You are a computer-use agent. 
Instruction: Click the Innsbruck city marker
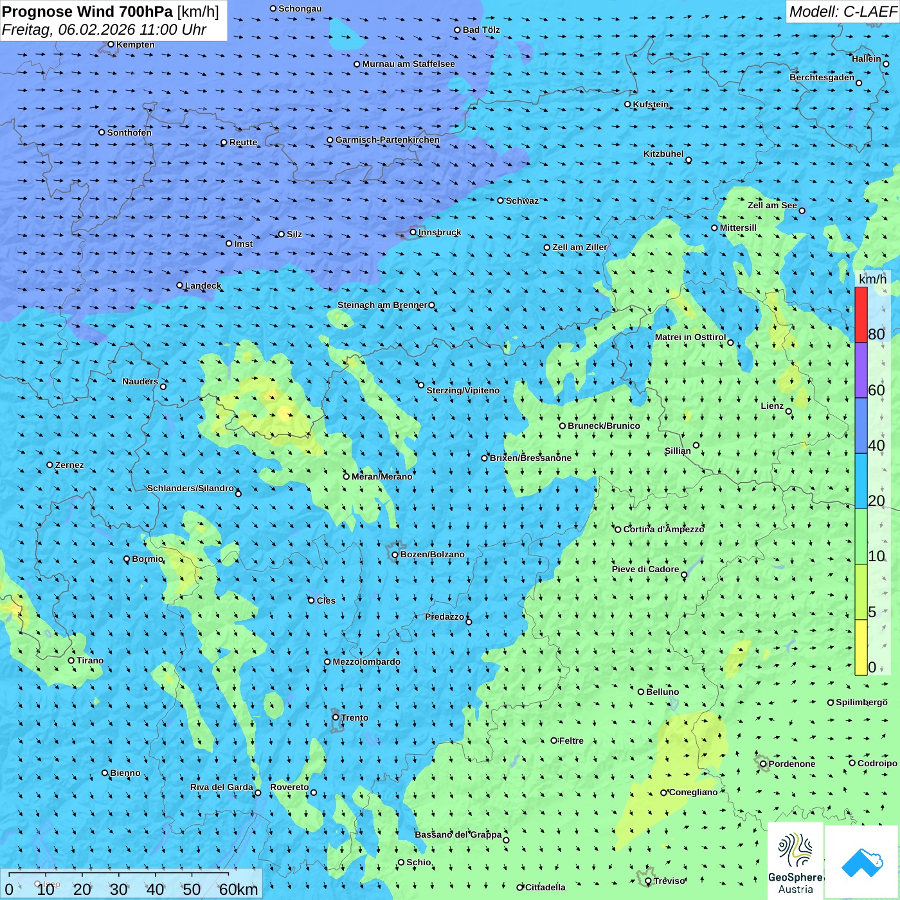[x=413, y=232]
